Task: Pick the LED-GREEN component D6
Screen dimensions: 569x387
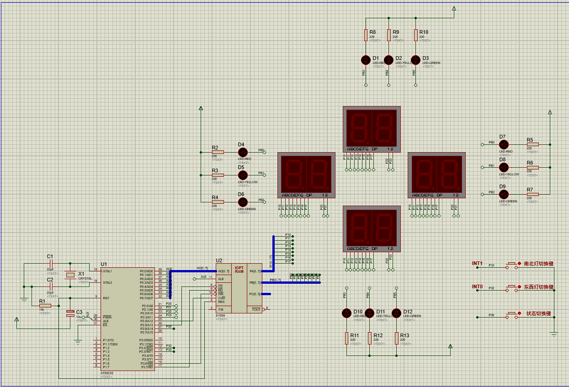Action: 243,201
